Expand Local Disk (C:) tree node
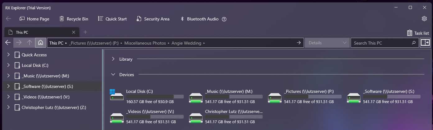Screen dimensions: 433x130 [x=8, y=65]
